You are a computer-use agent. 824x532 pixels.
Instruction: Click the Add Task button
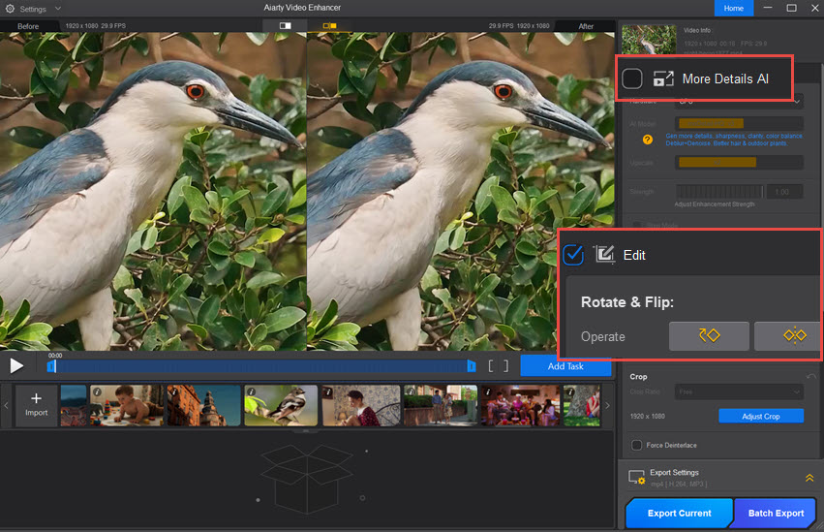click(x=565, y=366)
